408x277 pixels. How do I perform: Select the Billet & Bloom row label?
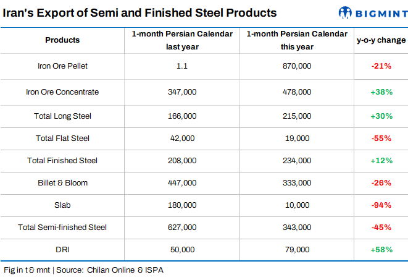click(x=62, y=183)
